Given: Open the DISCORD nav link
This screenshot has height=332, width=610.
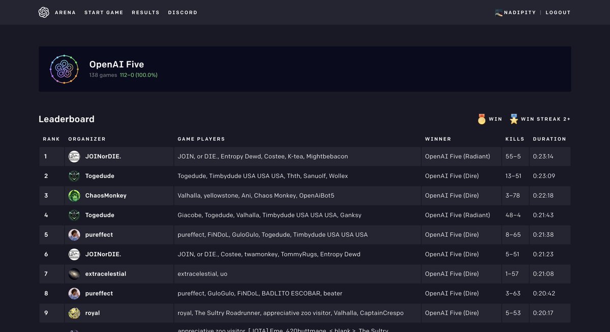Looking at the screenshot, I should pyautogui.click(x=182, y=12).
